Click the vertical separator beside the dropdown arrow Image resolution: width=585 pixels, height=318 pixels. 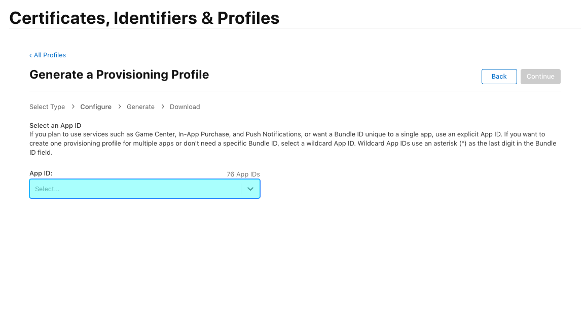pyautogui.click(x=241, y=189)
